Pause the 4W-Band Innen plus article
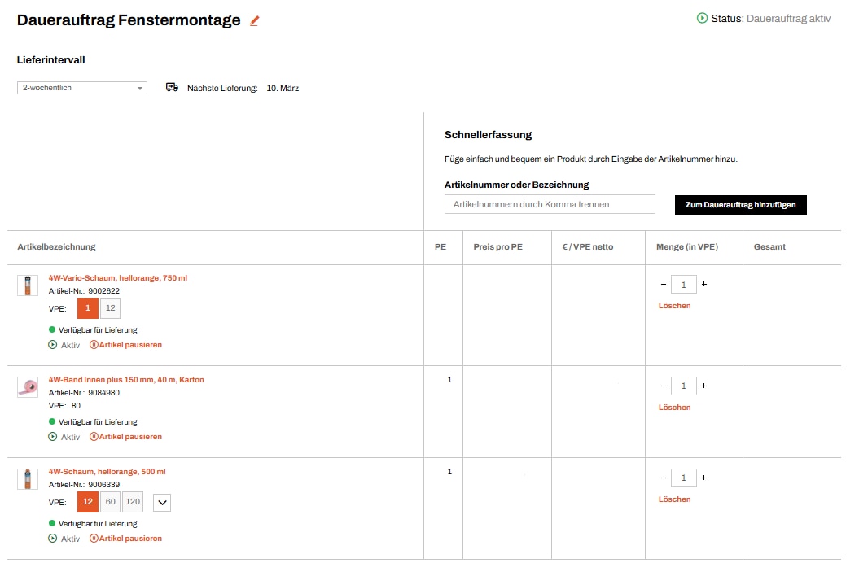 125,437
